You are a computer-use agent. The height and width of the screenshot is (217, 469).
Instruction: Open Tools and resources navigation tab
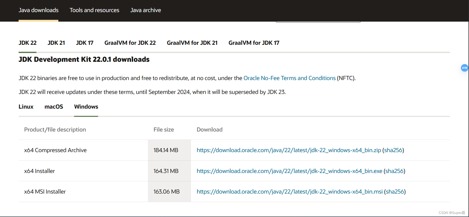[x=94, y=10]
